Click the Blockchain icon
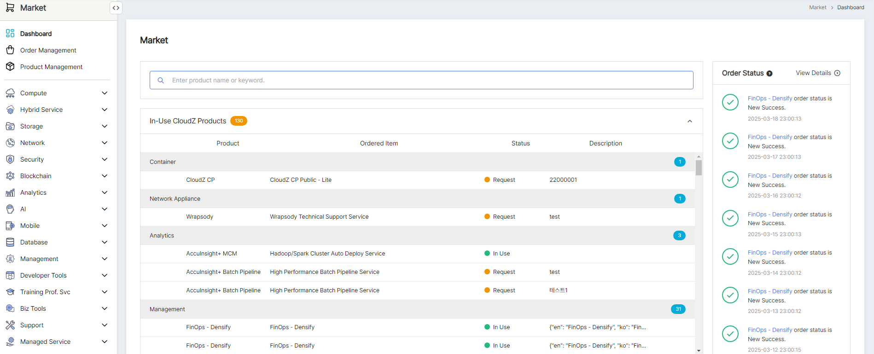This screenshot has height=354, width=874. tap(10, 176)
